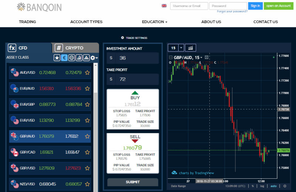This screenshot has width=296, height=192.
Task: Click the asset list scrollbar up arrow
Action: (x=95, y=65)
